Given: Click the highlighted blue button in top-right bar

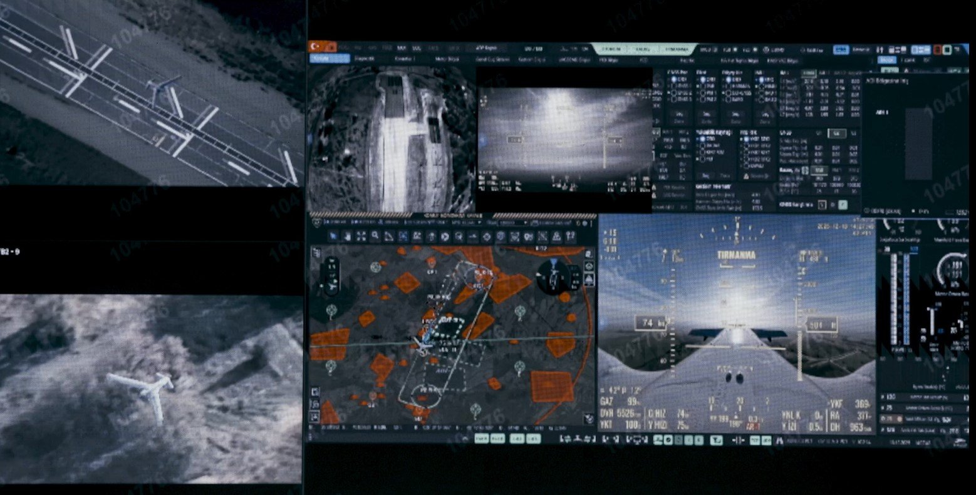Looking at the screenshot, I should 841,49.
